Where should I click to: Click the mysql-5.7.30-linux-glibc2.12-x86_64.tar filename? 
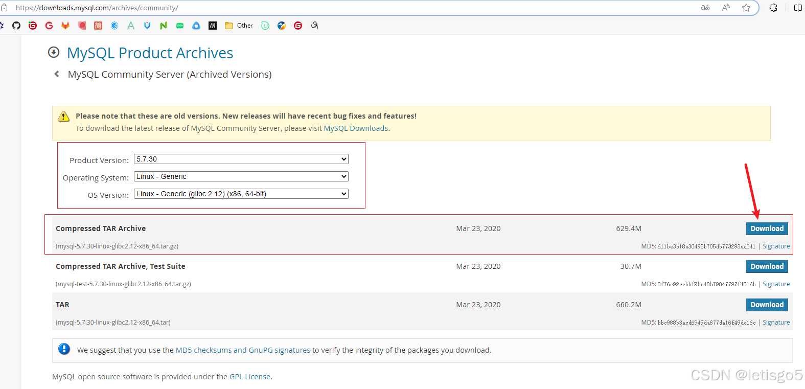tap(113, 323)
